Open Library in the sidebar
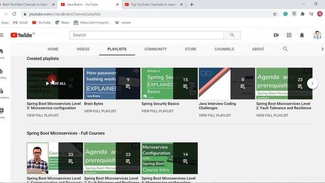This screenshot has height=183, width=325. 2,113
